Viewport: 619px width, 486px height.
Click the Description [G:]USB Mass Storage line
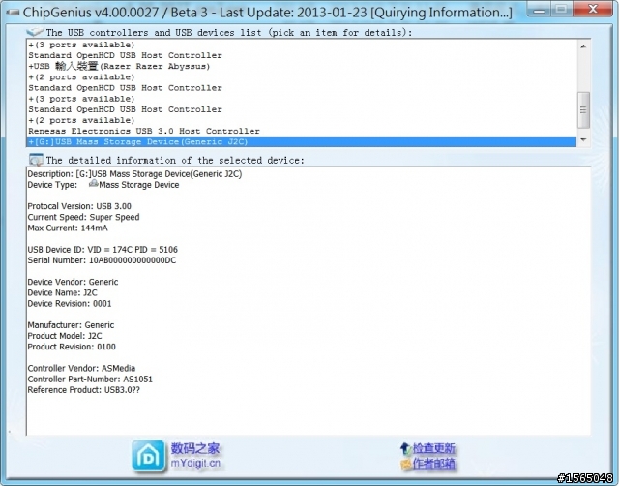pyautogui.click(x=134, y=174)
